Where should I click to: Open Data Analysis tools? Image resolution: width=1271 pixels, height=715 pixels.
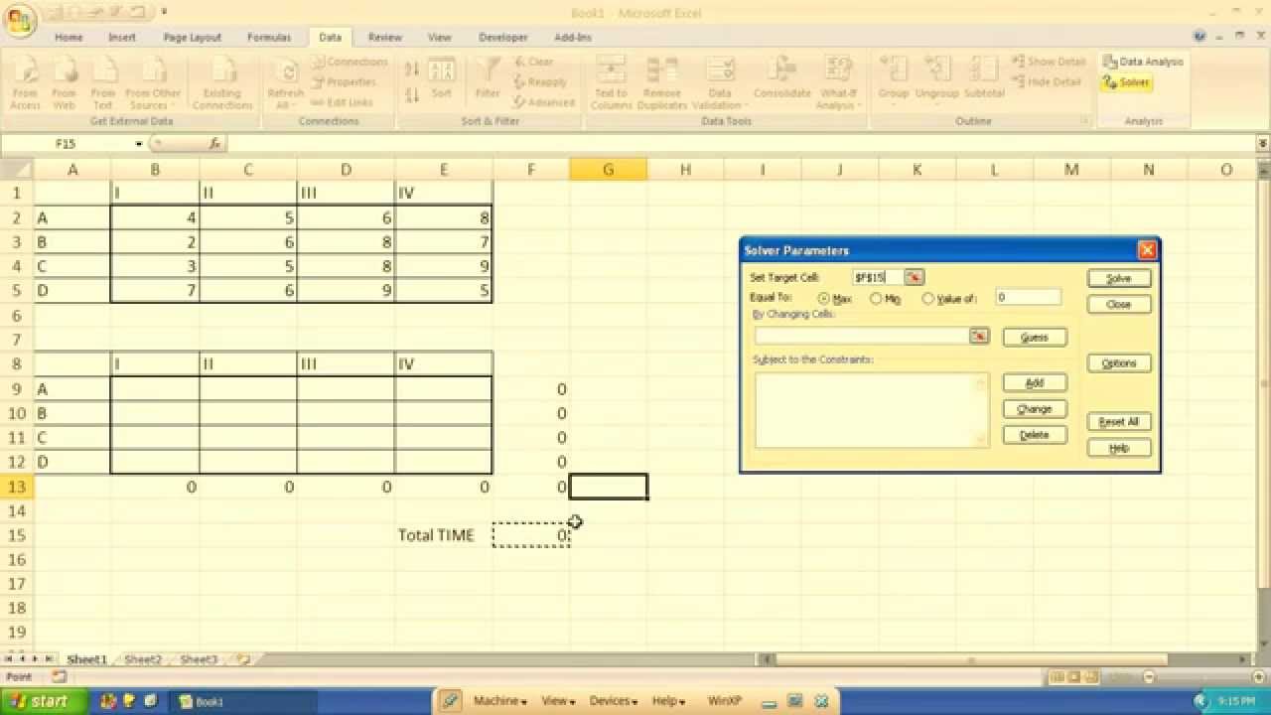tap(1143, 62)
